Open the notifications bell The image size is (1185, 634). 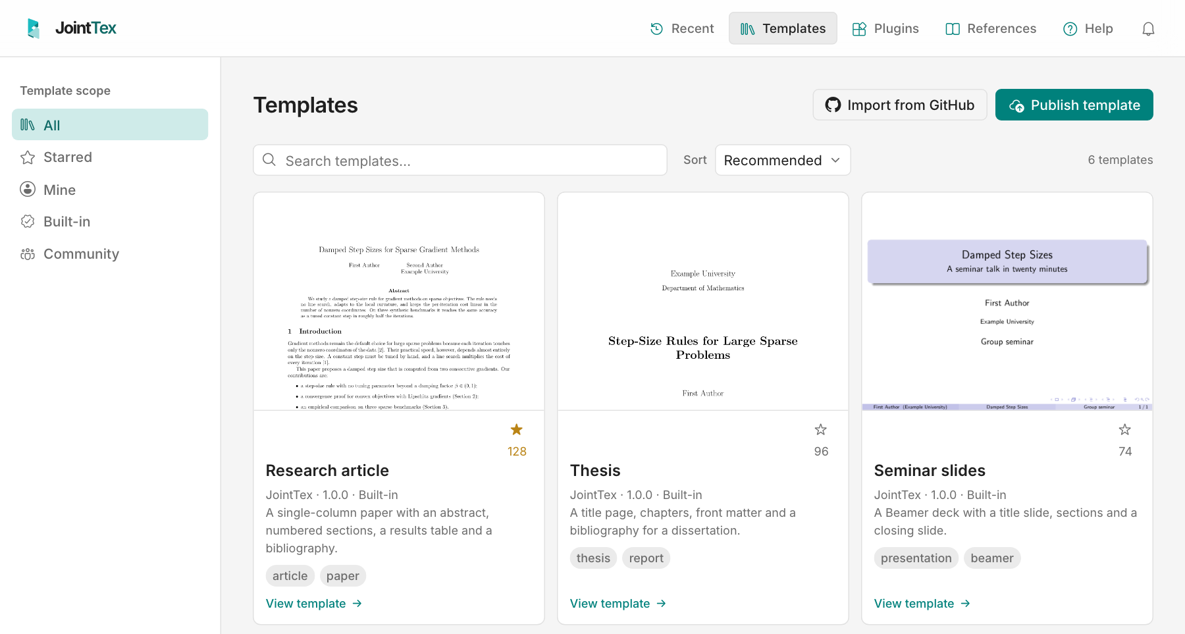[x=1148, y=28]
